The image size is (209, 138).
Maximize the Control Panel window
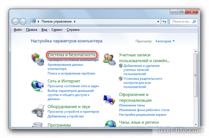pos(181,12)
